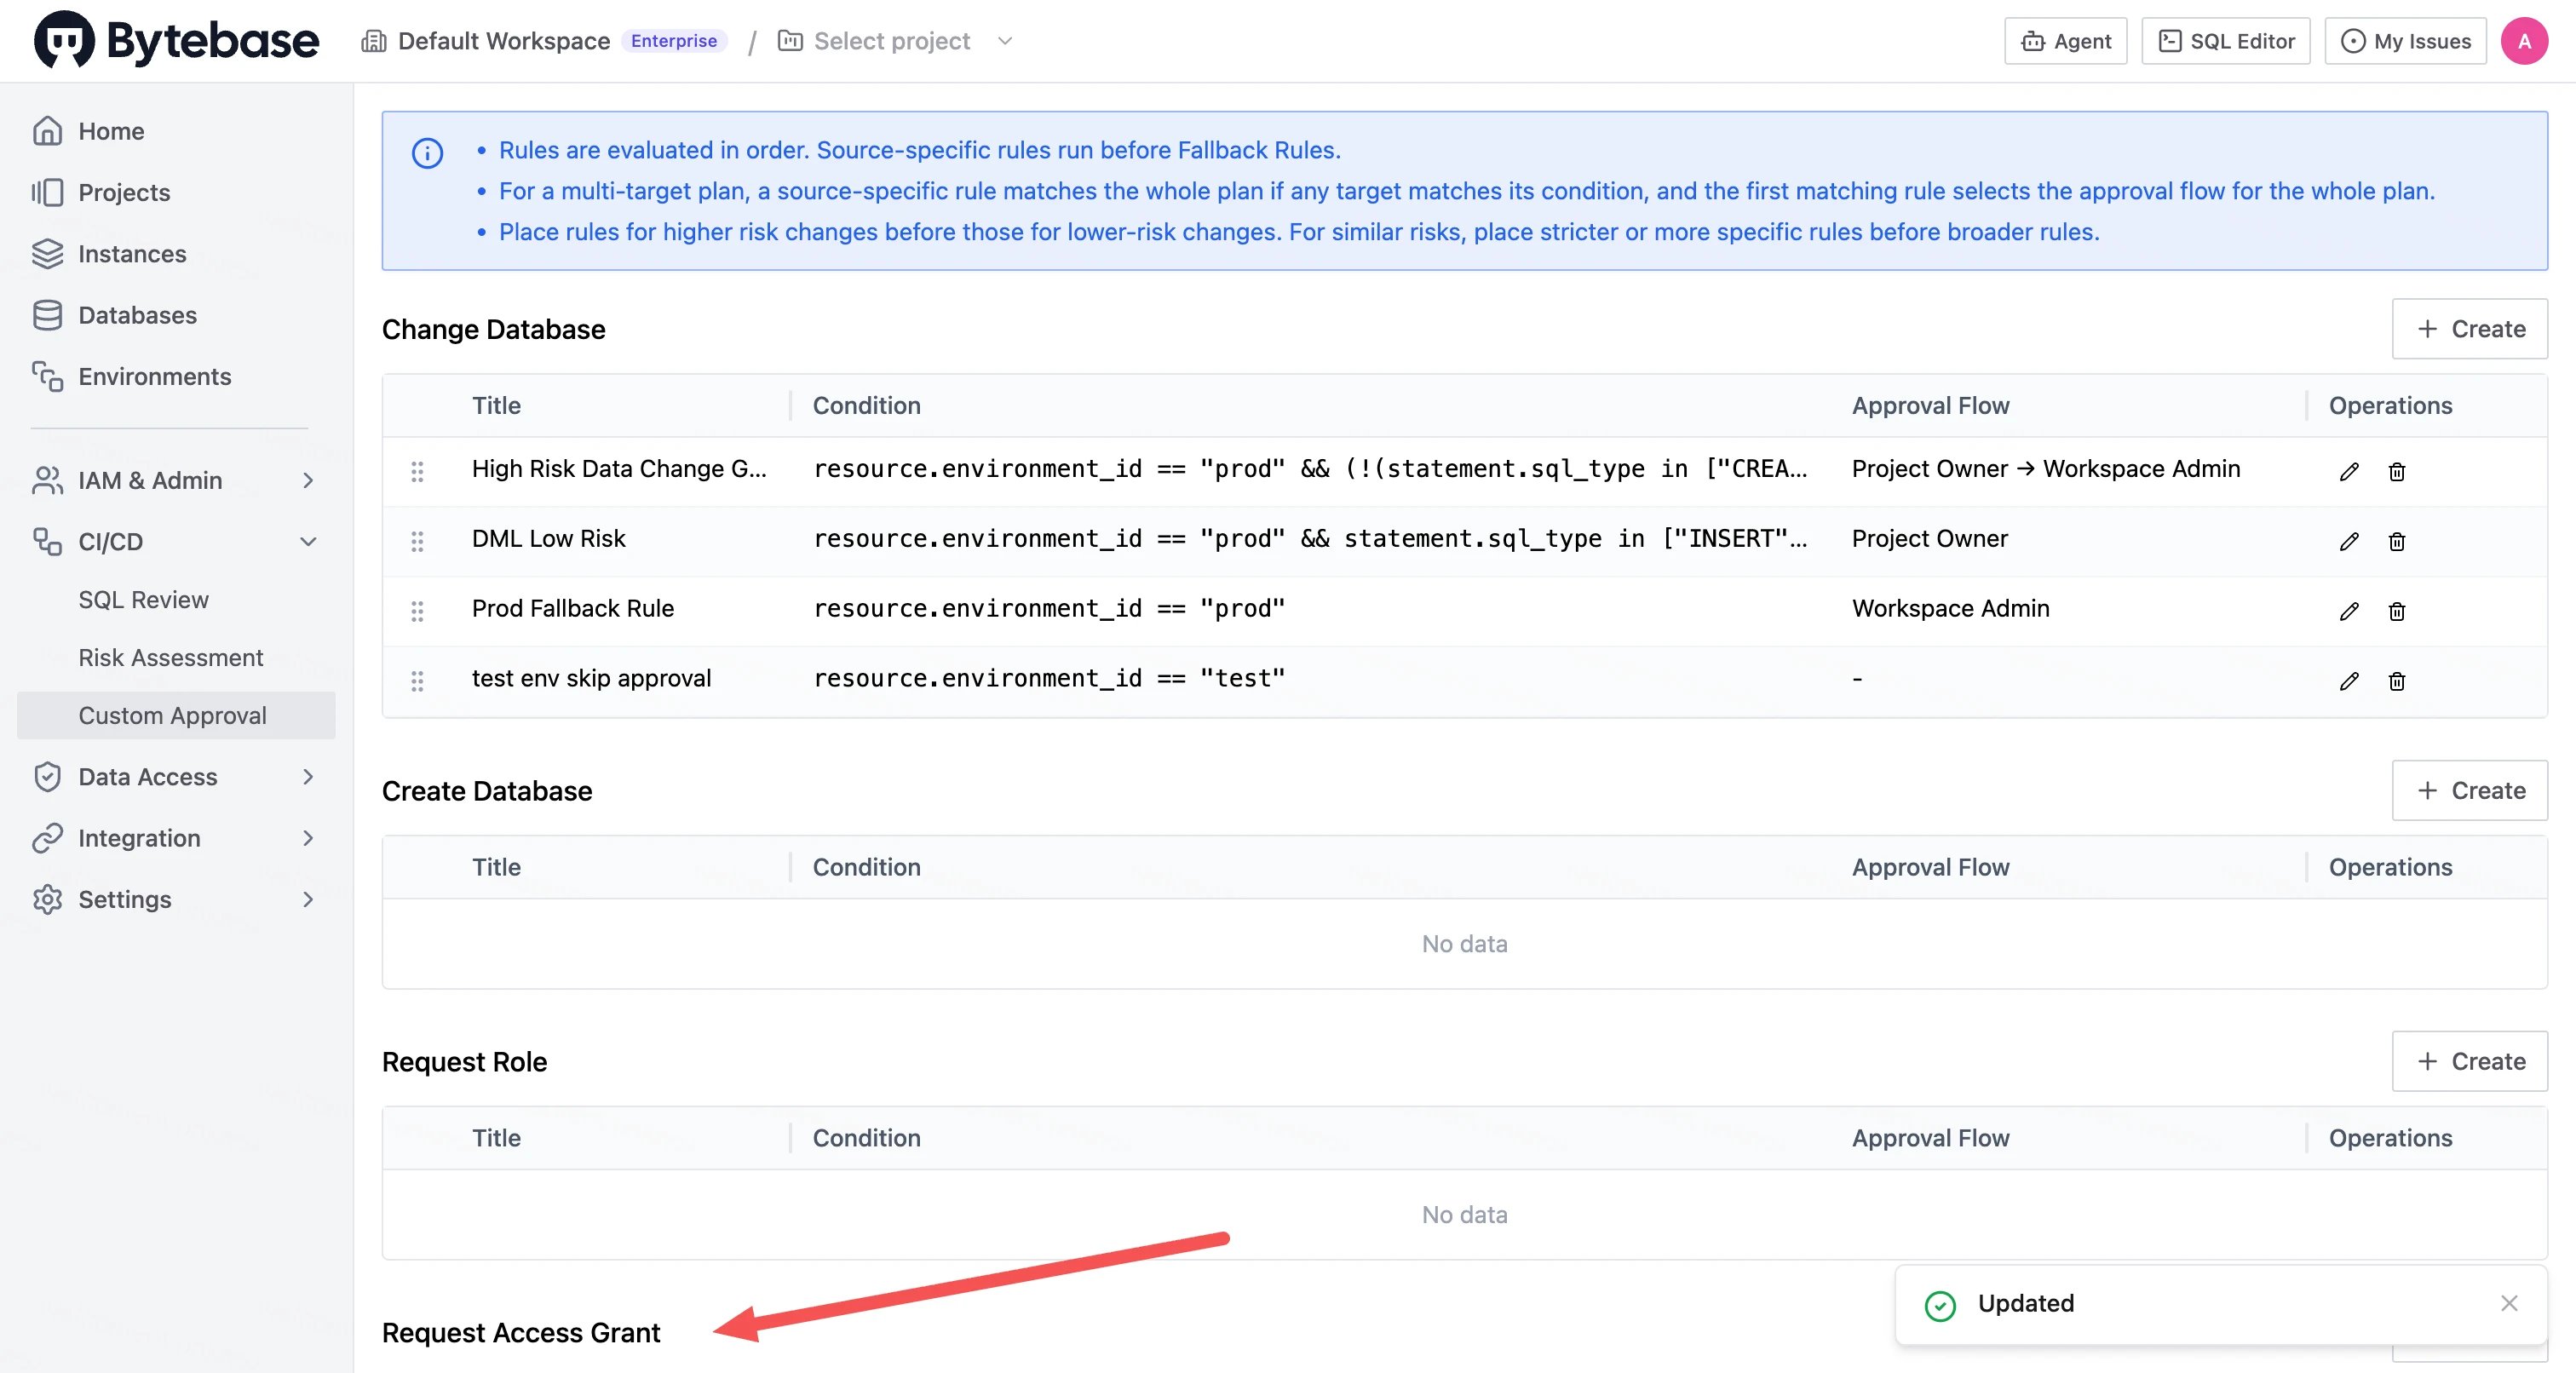Open the SQL Editor
The height and width of the screenshot is (1373, 2576).
coord(2225,41)
